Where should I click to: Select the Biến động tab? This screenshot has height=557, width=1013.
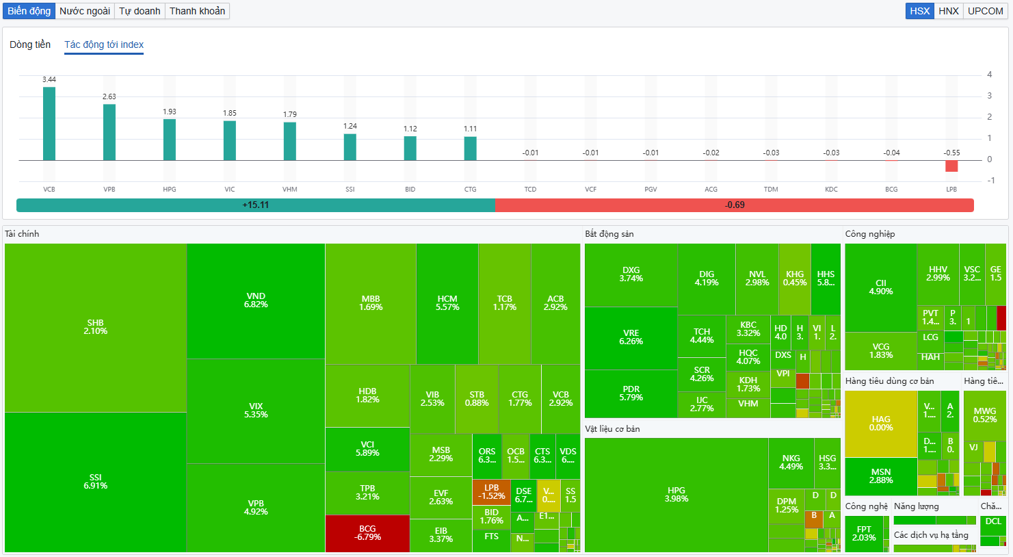coord(29,11)
